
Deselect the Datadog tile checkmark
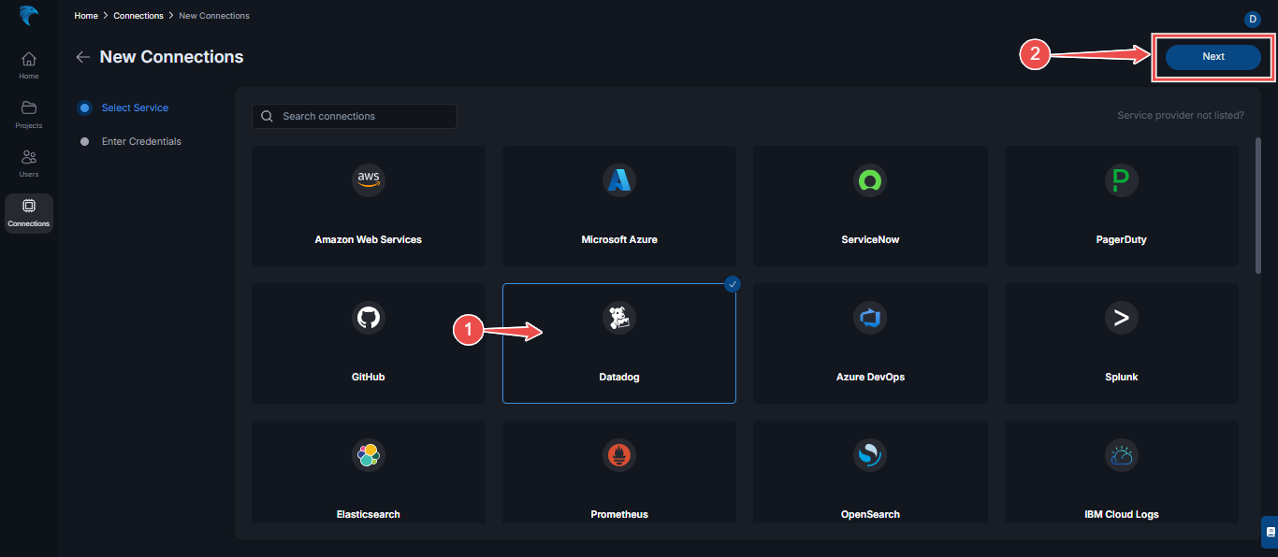pyautogui.click(x=732, y=283)
